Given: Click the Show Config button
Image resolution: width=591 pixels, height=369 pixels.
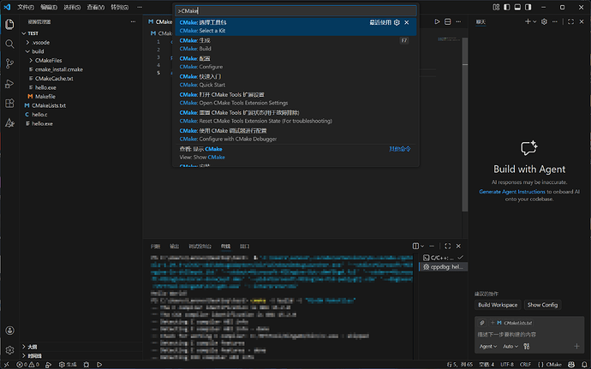Looking at the screenshot, I should [x=542, y=305].
